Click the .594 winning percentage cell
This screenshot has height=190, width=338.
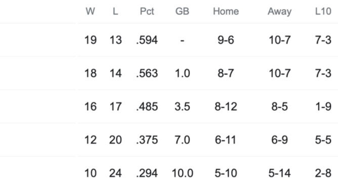(x=147, y=40)
